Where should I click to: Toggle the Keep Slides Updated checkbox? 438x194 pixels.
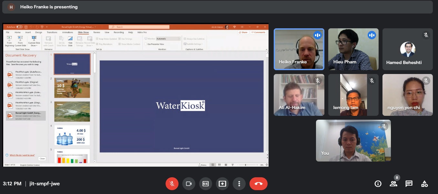[x=97, y=39]
